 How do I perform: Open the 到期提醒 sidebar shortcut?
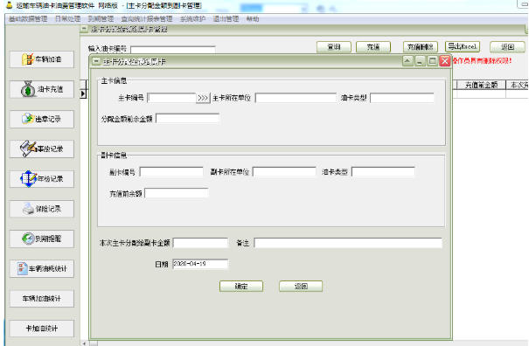[42, 239]
